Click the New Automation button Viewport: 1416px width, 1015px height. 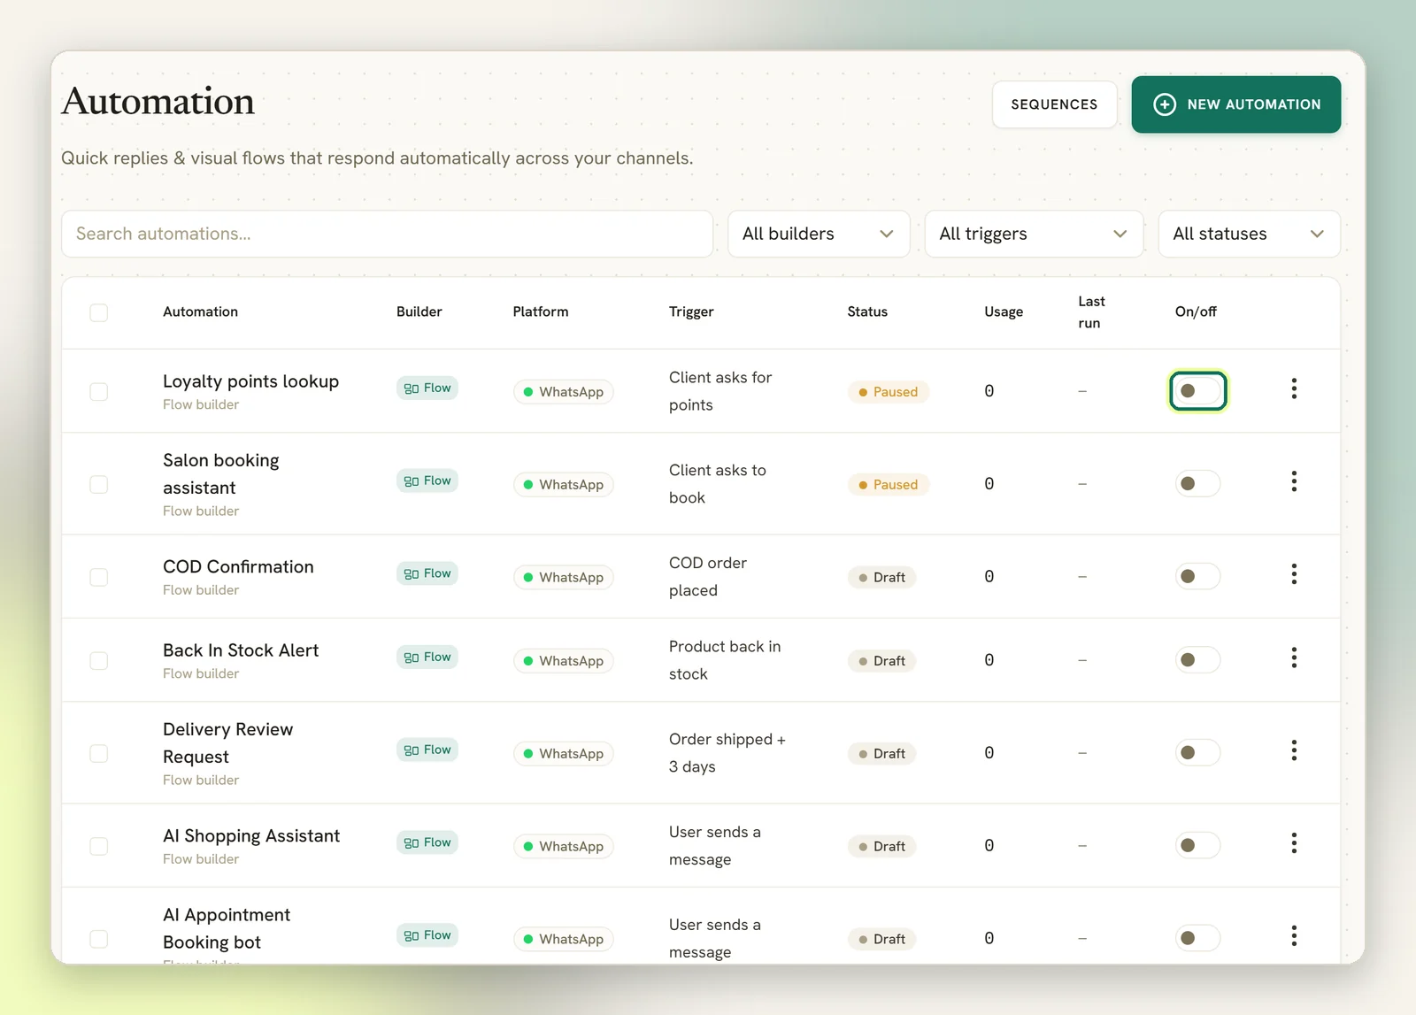pos(1236,104)
